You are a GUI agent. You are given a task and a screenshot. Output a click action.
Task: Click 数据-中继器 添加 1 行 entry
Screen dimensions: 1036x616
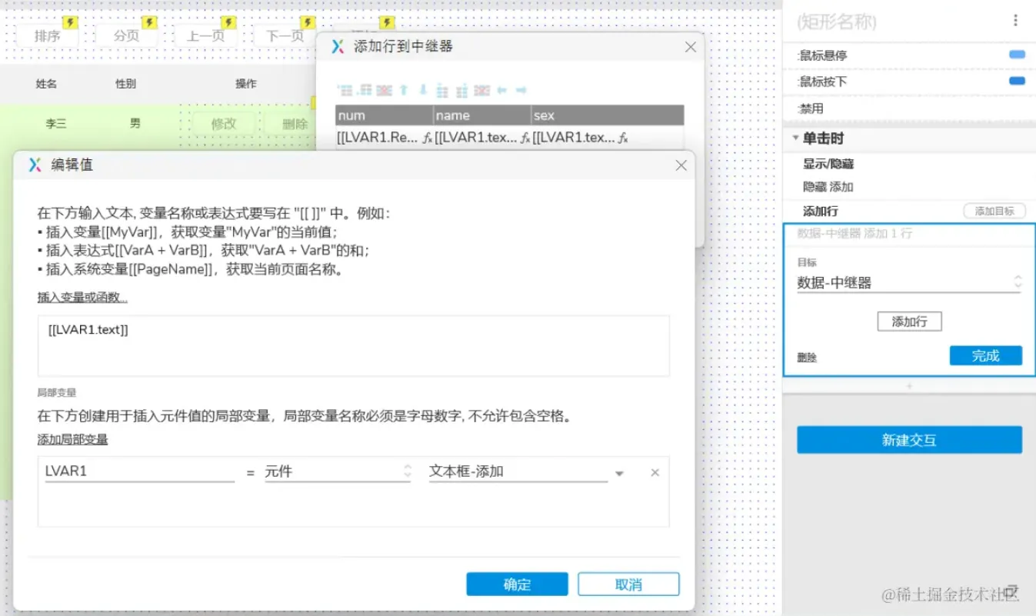coord(854,233)
